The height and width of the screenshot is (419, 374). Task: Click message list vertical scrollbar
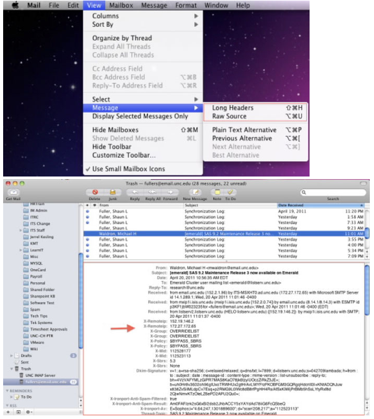tap(367, 233)
